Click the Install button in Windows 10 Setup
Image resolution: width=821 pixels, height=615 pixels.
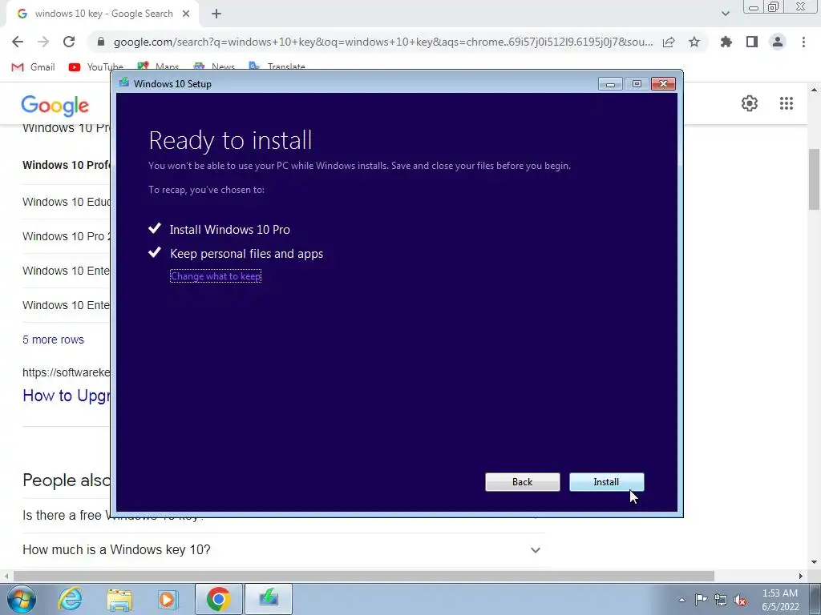[x=606, y=481]
